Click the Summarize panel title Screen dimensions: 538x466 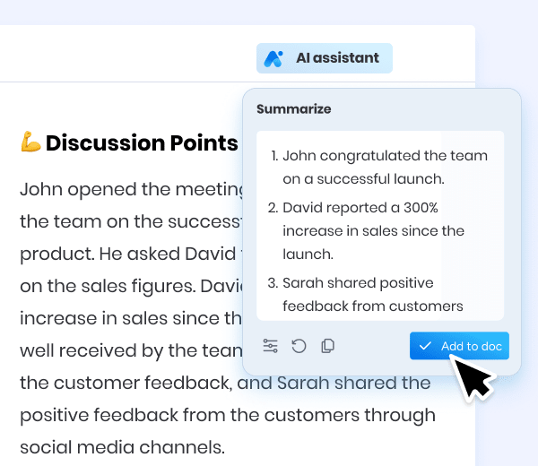pos(293,109)
